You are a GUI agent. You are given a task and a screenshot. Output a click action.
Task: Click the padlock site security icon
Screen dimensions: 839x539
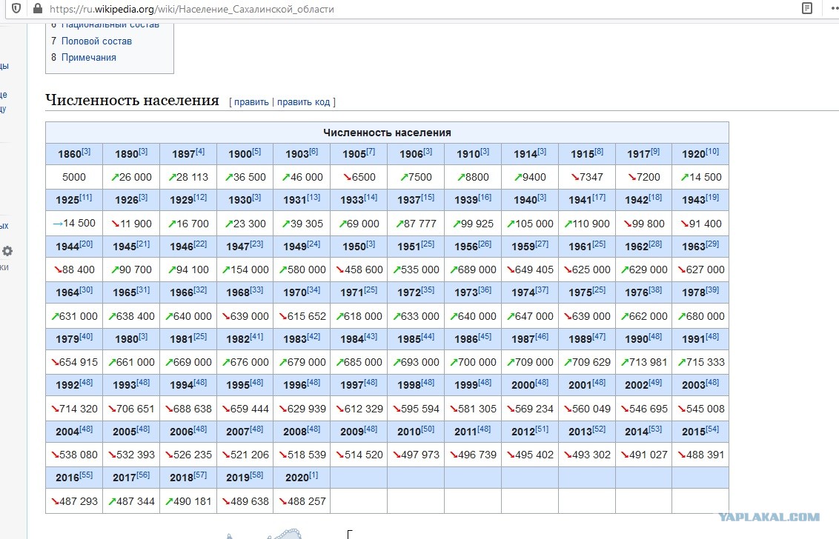tap(38, 9)
